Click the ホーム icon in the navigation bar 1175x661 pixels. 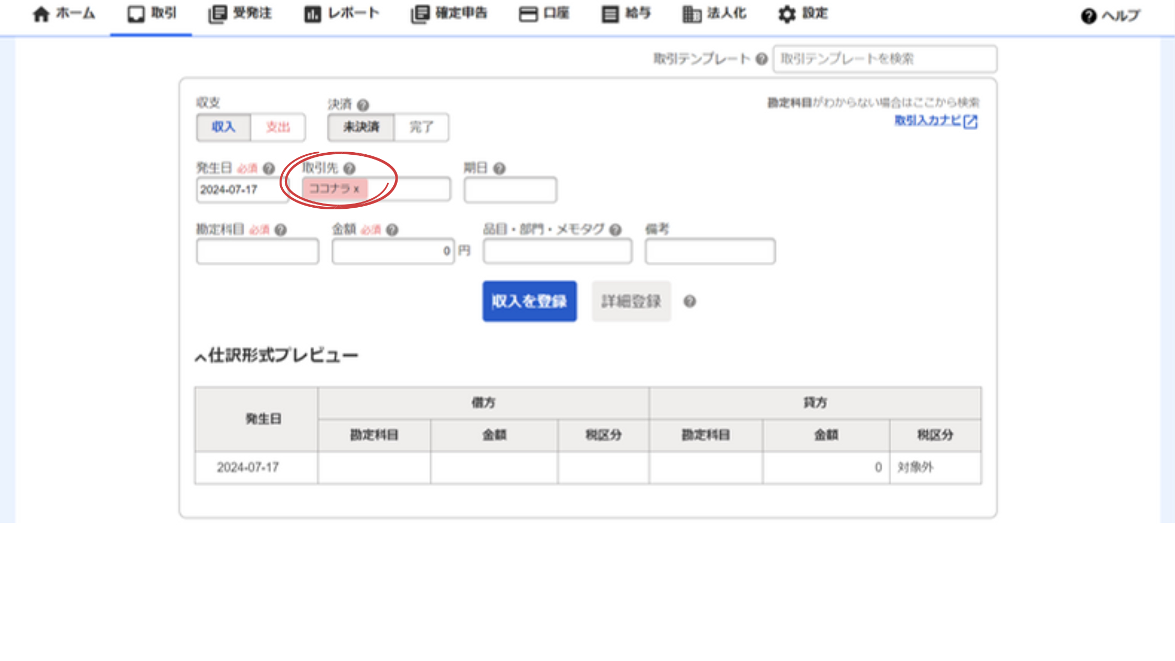coord(41,14)
